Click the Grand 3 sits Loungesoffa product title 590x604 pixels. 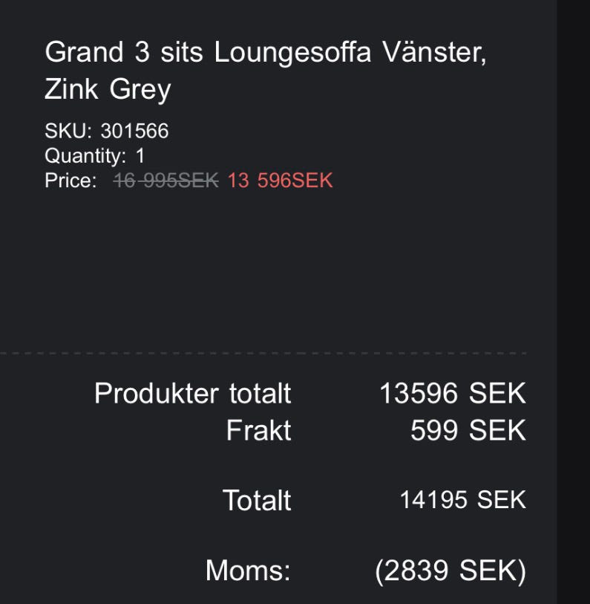tap(265, 53)
